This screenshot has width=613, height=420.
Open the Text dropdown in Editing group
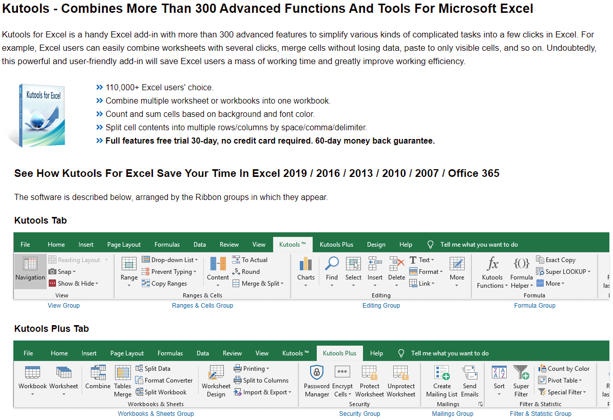point(422,260)
